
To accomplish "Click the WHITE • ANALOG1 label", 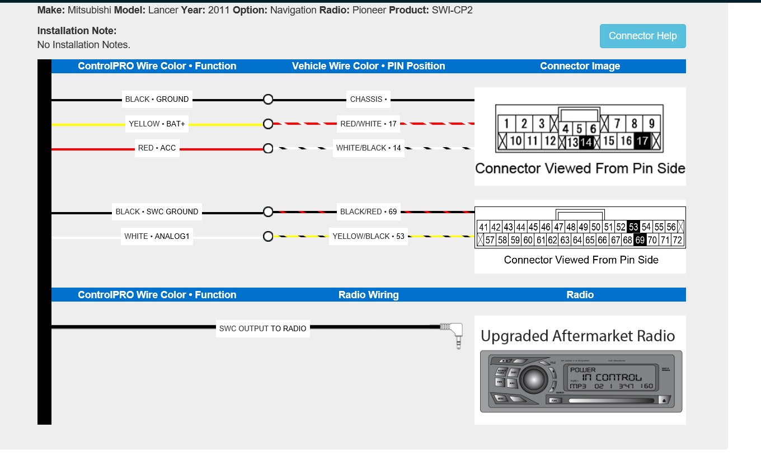I will pyautogui.click(x=157, y=236).
